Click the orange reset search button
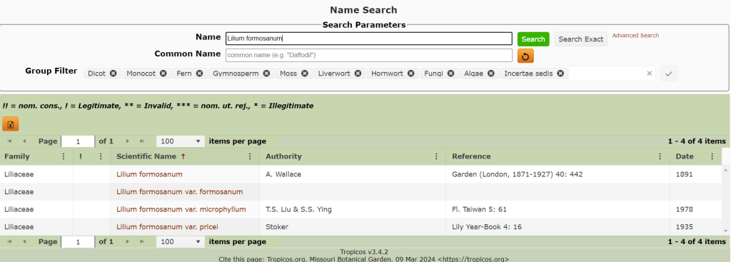 point(525,56)
